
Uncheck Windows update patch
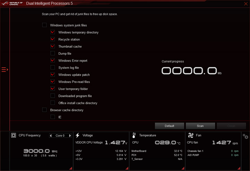tap(53, 74)
